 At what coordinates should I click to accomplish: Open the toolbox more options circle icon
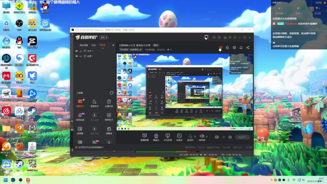click(112, 93)
